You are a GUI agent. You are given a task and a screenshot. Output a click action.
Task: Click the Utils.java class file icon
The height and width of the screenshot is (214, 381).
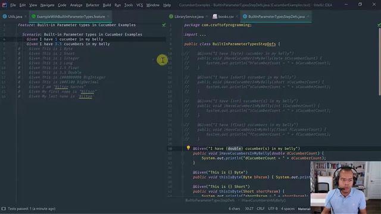(x=5, y=17)
